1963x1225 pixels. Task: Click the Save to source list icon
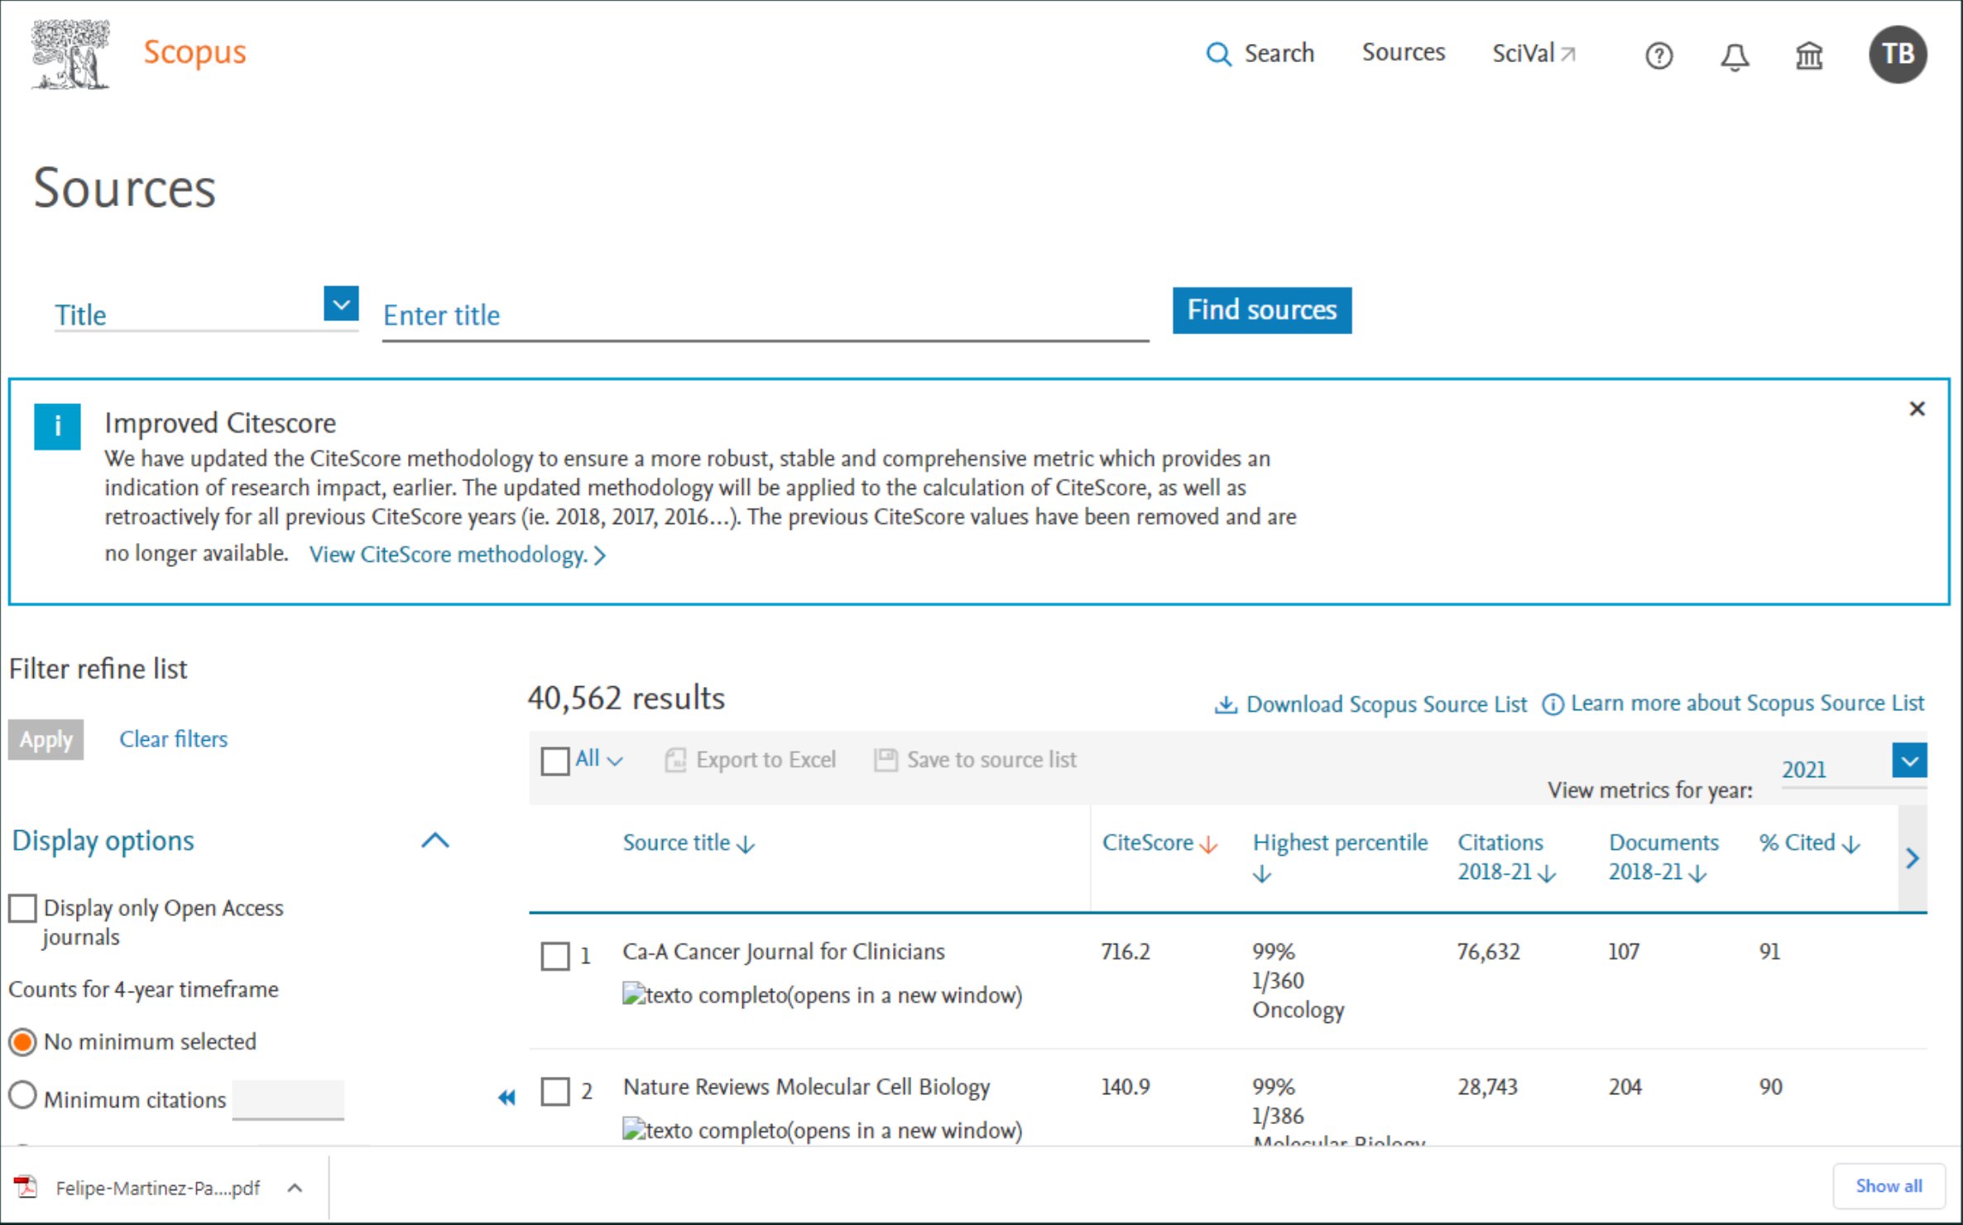[886, 760]
